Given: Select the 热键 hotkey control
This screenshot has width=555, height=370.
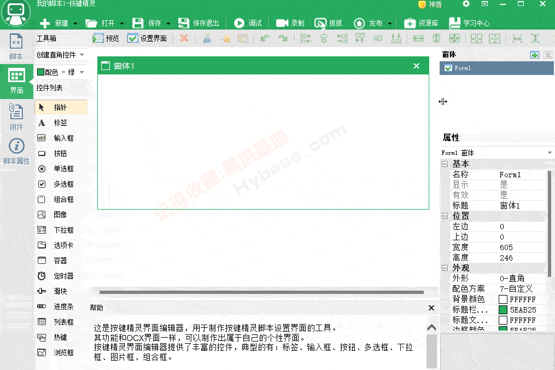Looking at the screenshot, I should coord(61,337).
